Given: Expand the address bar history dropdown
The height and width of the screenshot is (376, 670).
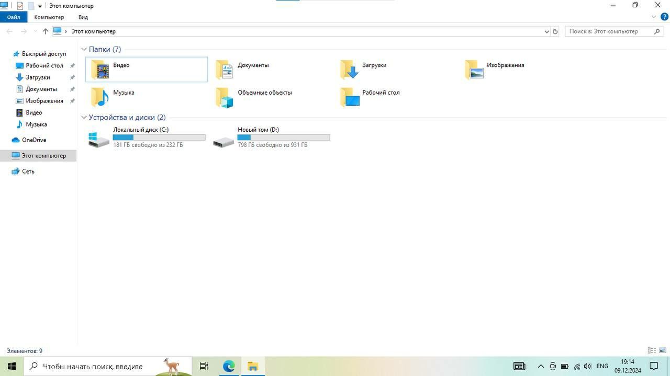Looking at the screenshot, I should 547,31.
